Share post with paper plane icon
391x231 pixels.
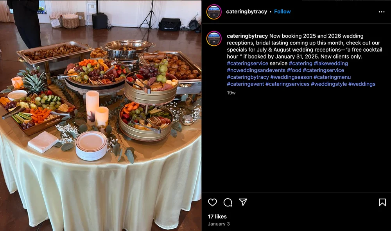click(x=243, y=202)
